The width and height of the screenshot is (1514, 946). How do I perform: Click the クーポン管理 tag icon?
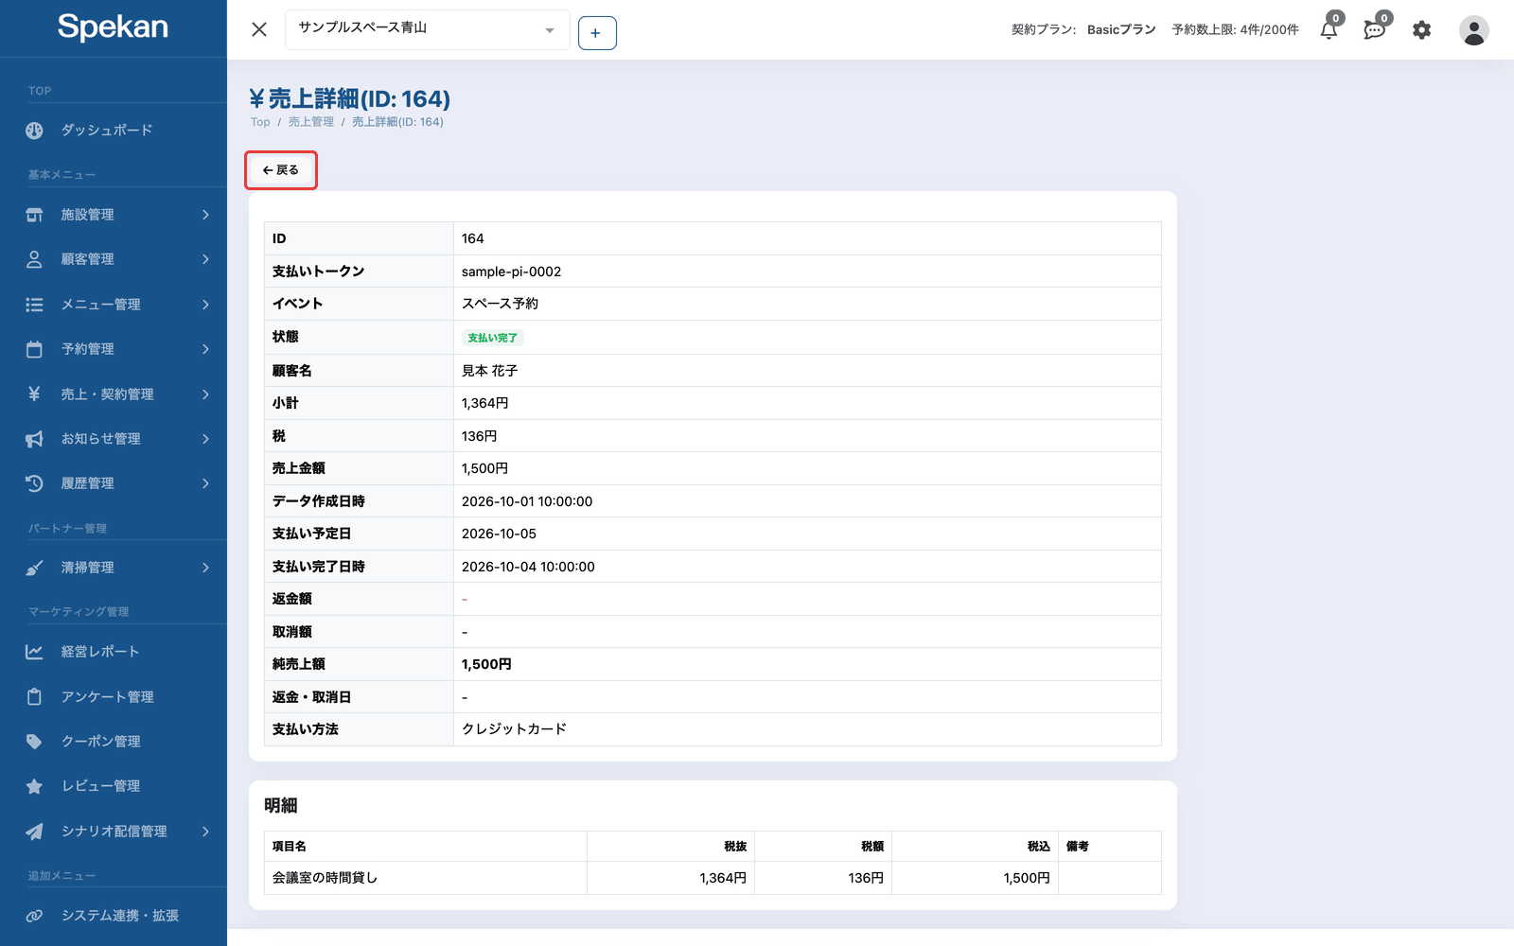(34, 742)
